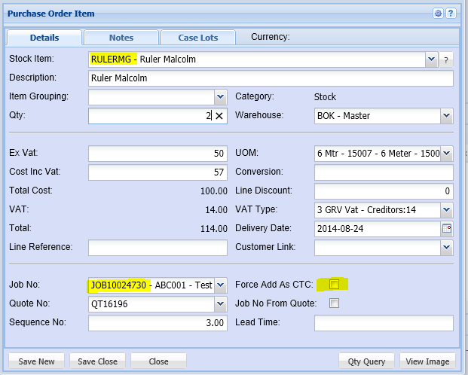Click the Save New button

click(36, 361)
